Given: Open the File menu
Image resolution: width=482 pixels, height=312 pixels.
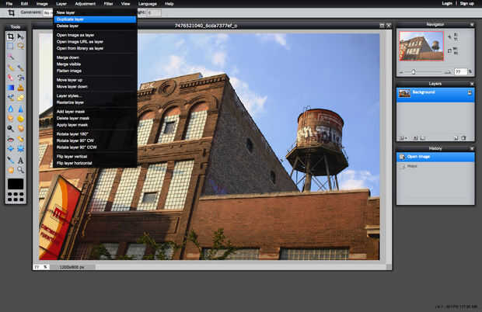Looking at the screenshot, I should coord(9,4).
